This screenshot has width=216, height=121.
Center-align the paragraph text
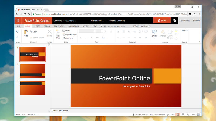click(124, 37)
